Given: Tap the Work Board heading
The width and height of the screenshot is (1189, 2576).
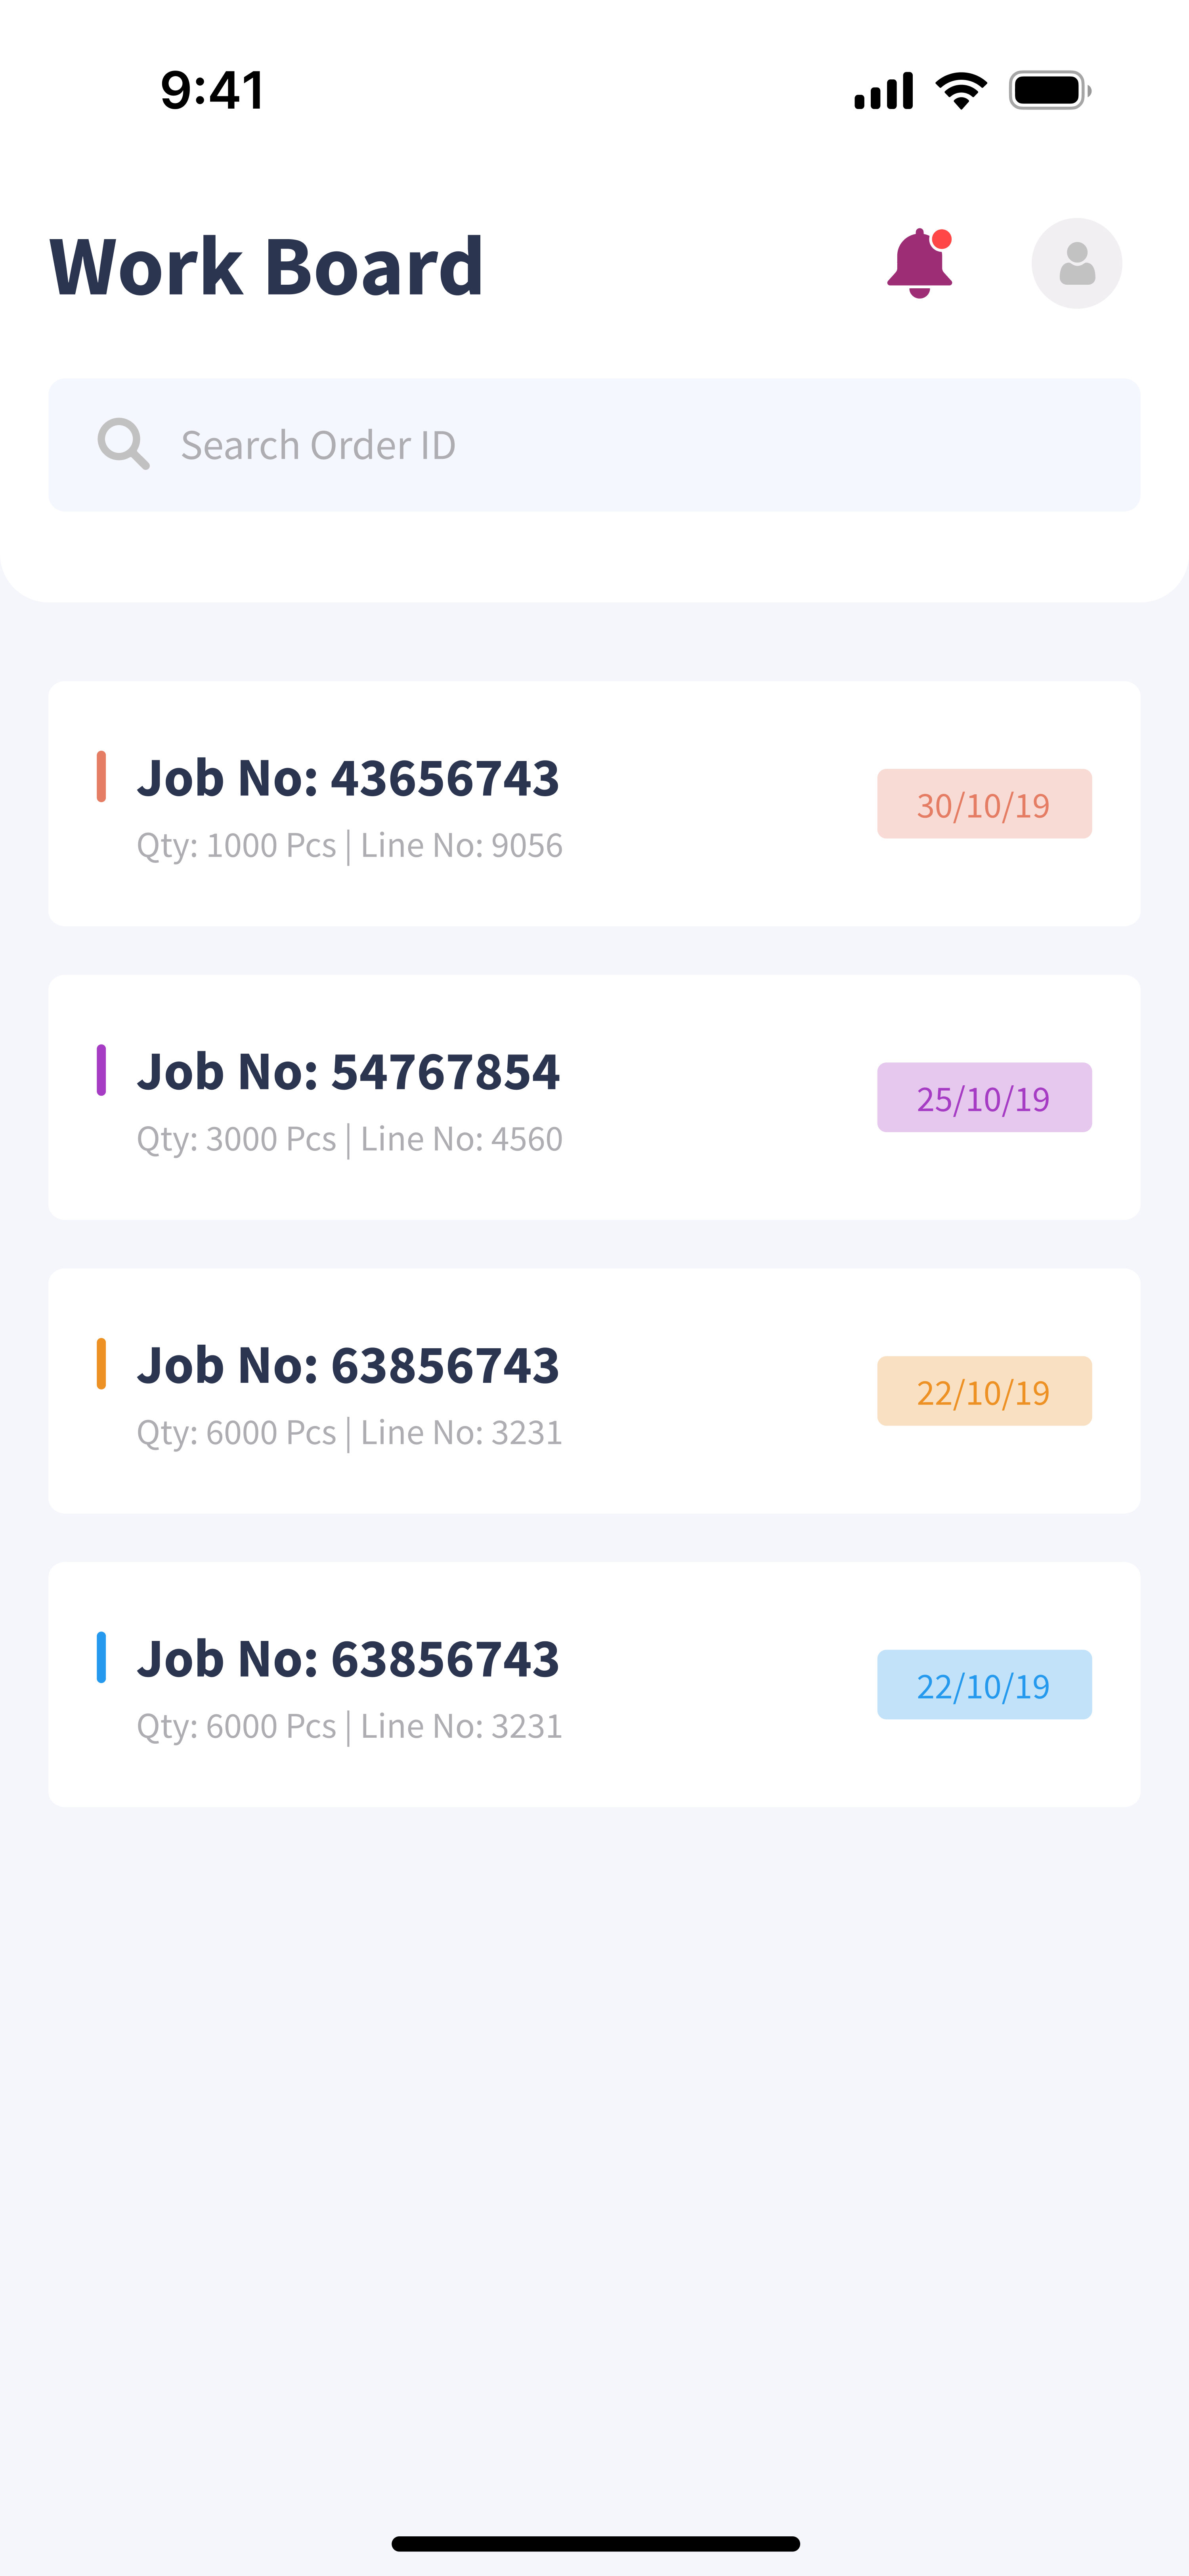Looking at the screenshot, I should point(267,267).
